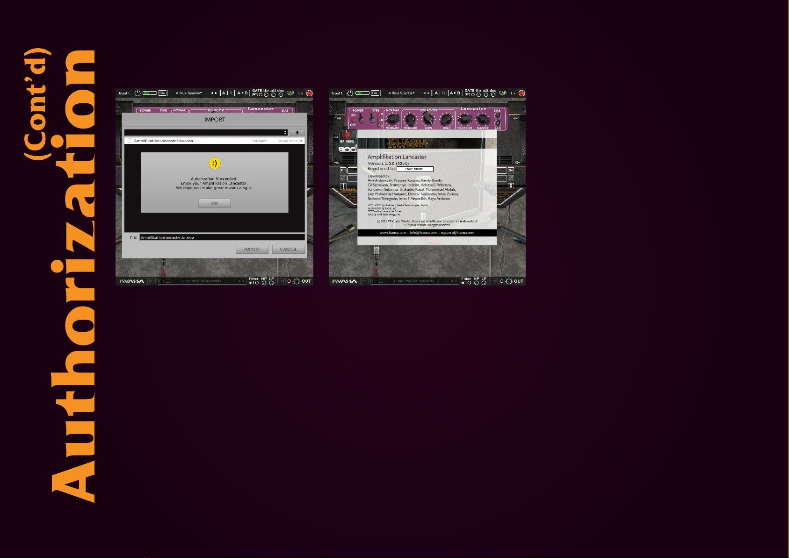Click the bypass power icon in the right plugin
This screenshot has height=558, width=789.
coord(521,93)
